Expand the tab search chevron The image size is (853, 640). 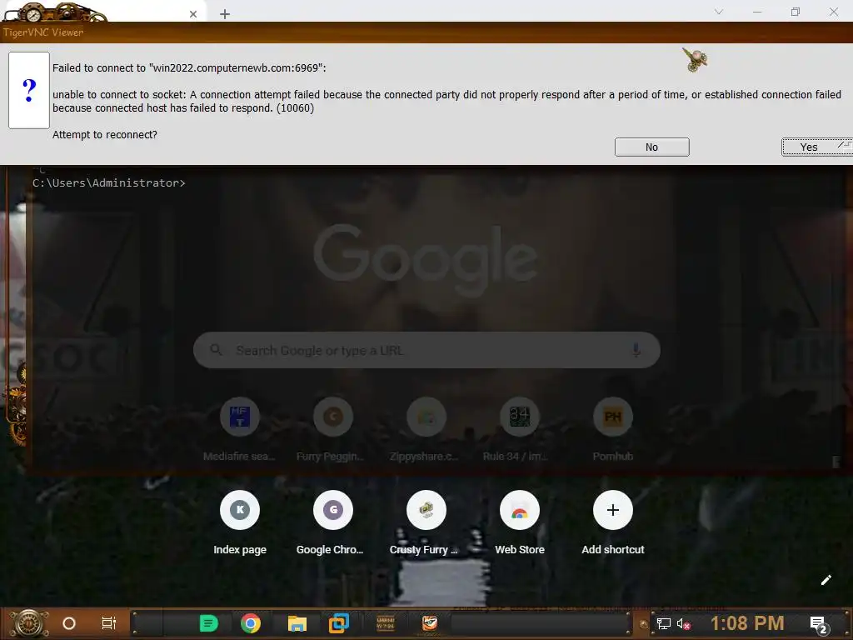click(x=719, y=12)
